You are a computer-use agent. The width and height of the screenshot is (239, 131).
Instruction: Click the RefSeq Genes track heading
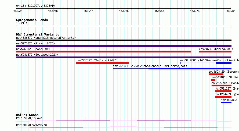(27, 115)
